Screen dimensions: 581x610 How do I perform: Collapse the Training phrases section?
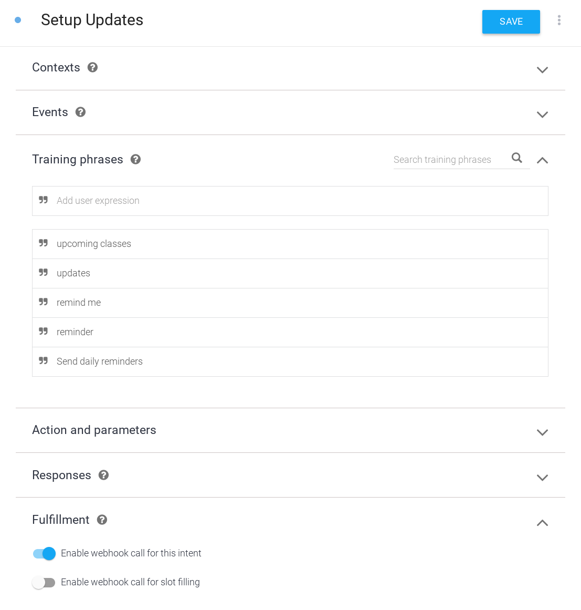pyautogui.click(x=542, y=160)
